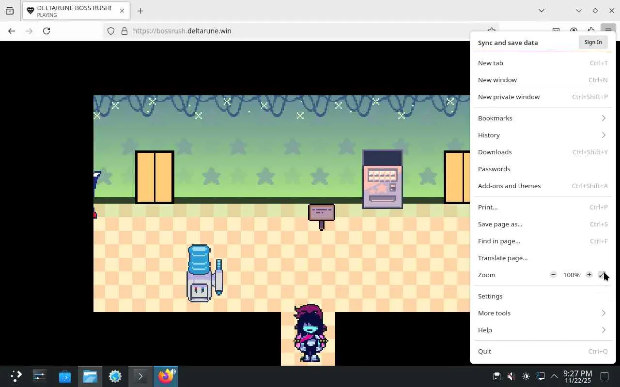This screenshot has height=387, width=620.
Task: Open Passwords from the menu
Action: [x=542, y=169]
